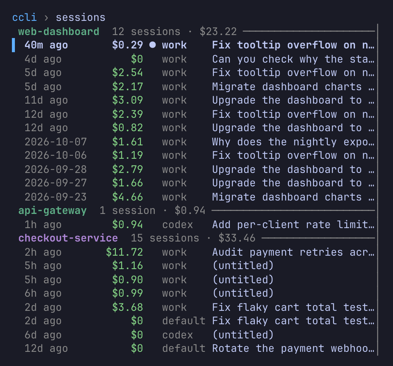Open 'Why does the nightly expo…' session
The width and height of the screenshot is (393, 366).
point(193,142)
